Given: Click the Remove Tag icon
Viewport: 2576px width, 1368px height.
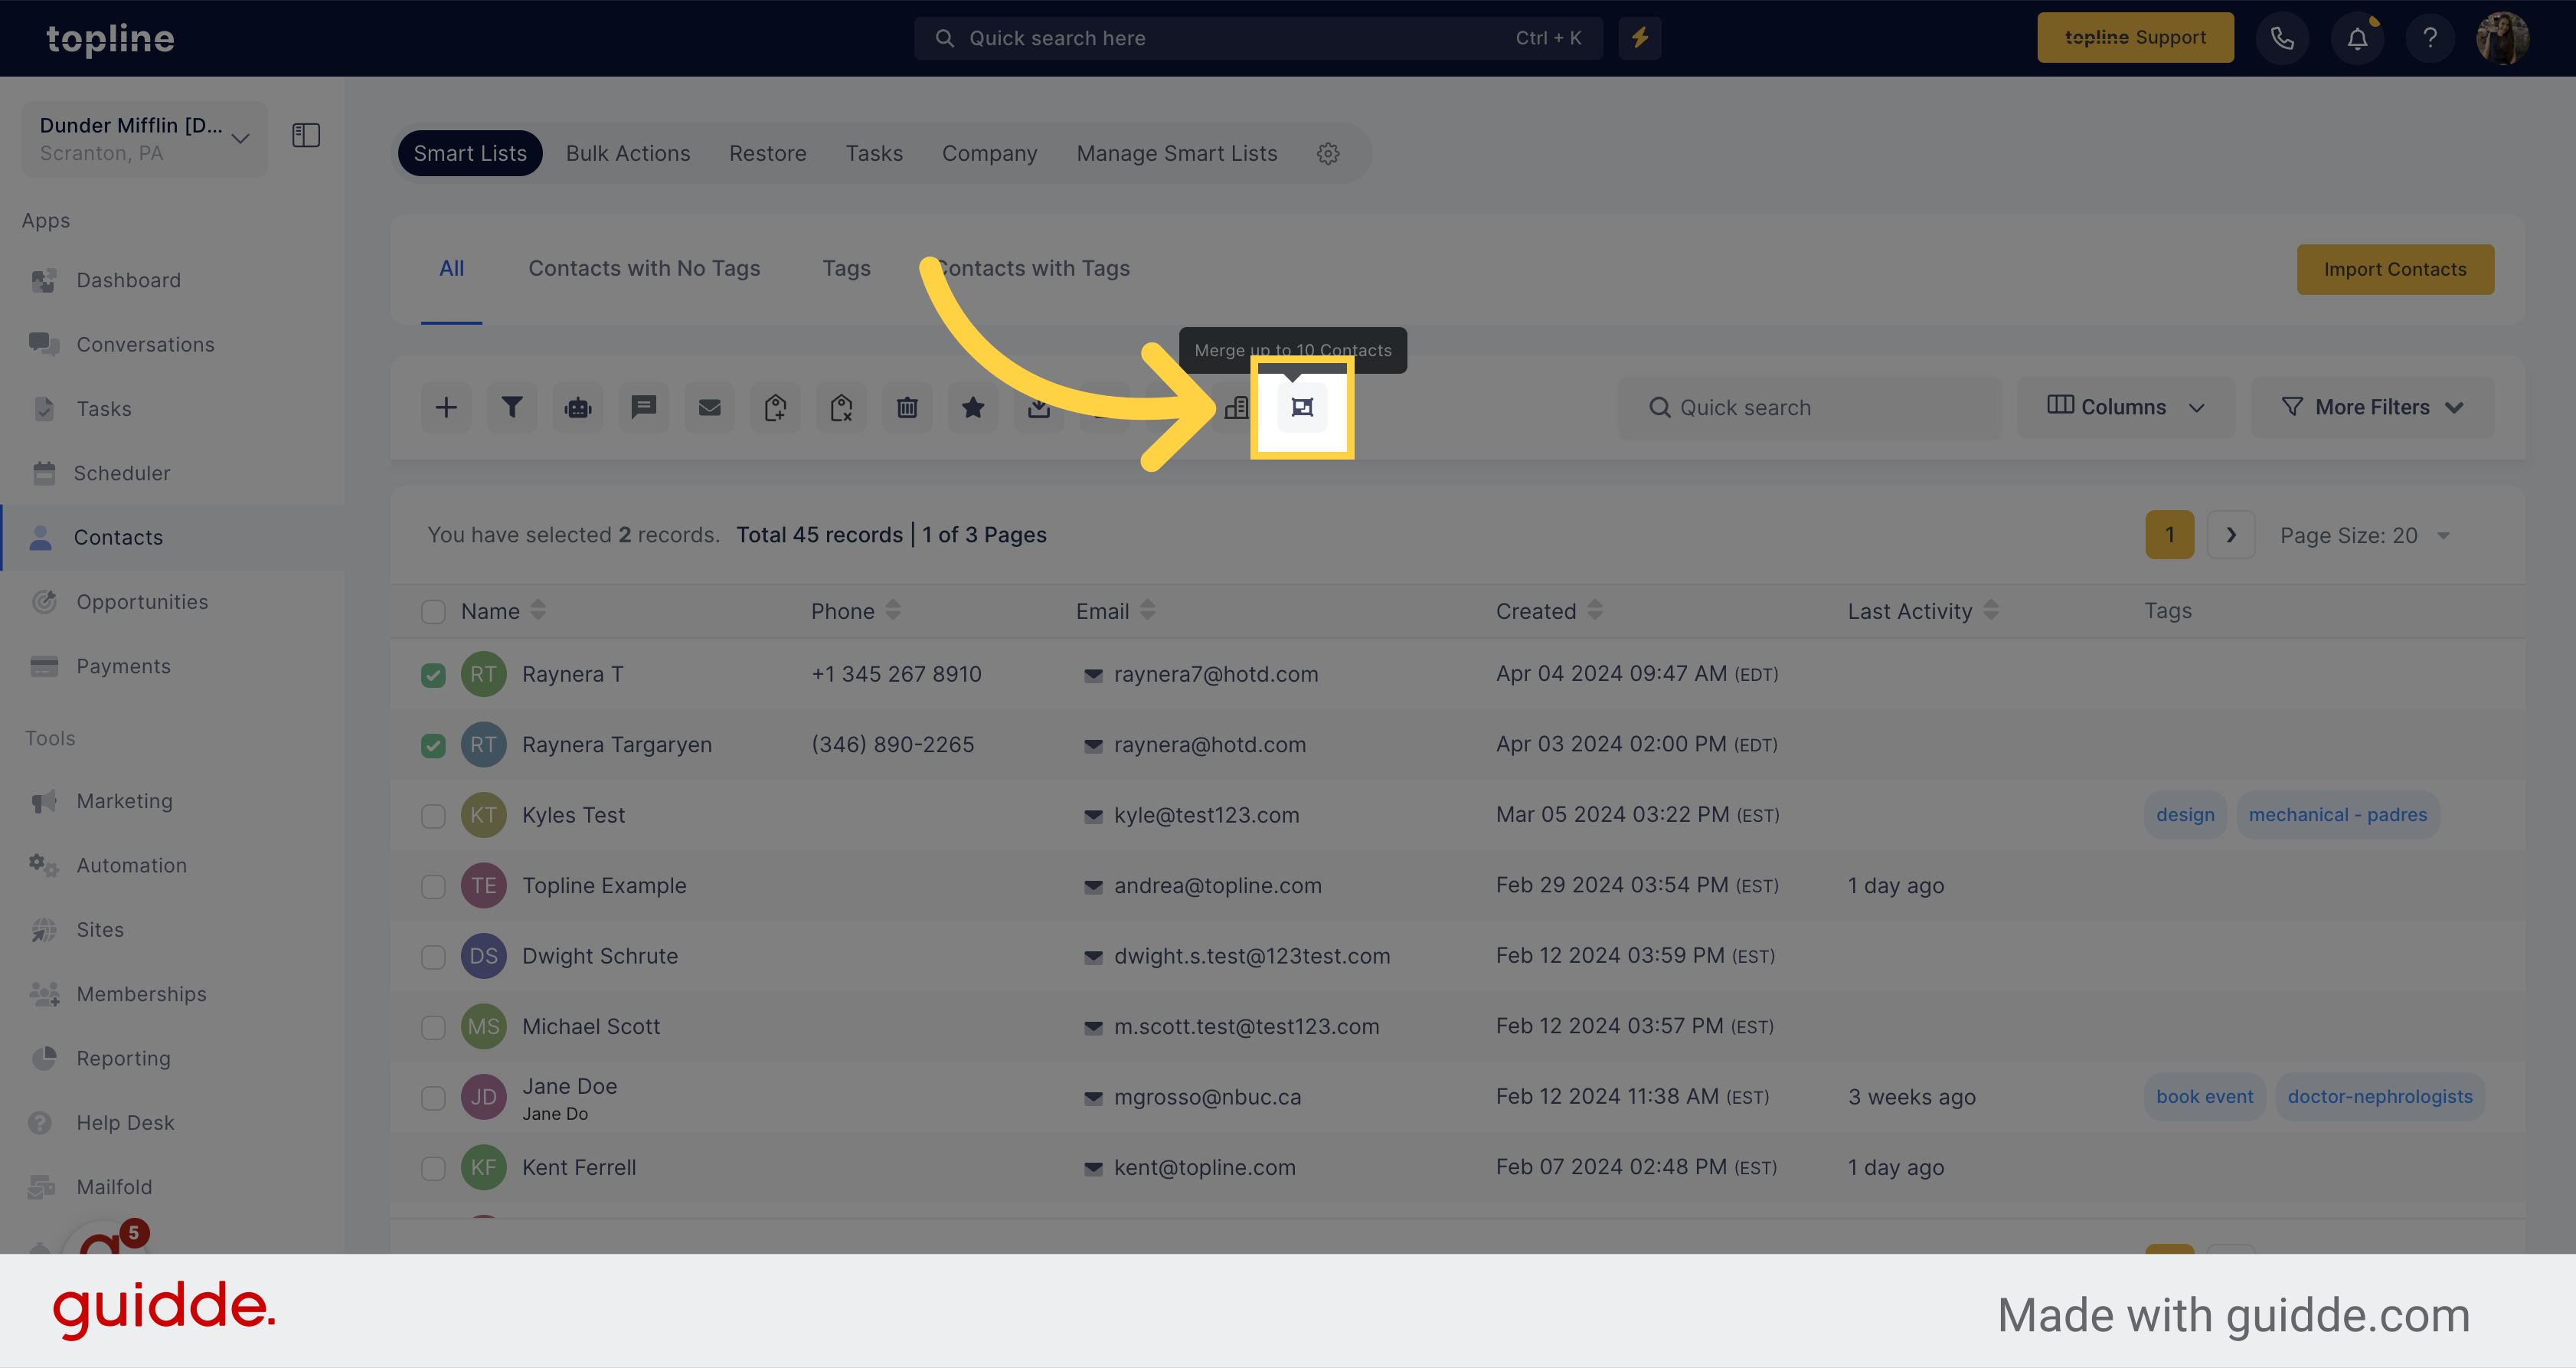Looking at the screenshot, I should pyautogui.click(x=842, y=407).
